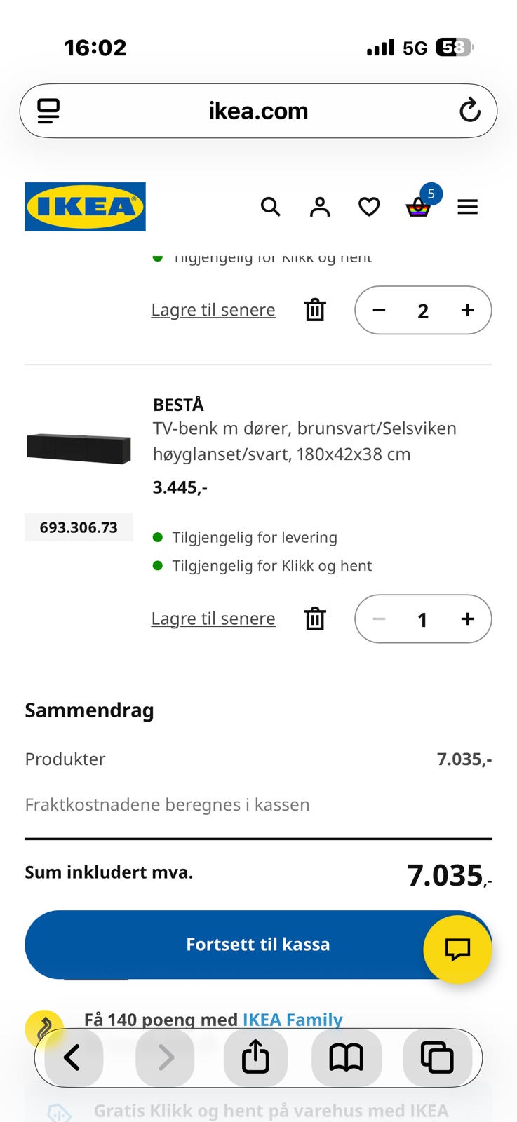Image resolution: width=517 pixels, height=1122 pixels.
Task: Follow the IKEA Family link
Action: tap(293, 1019)
